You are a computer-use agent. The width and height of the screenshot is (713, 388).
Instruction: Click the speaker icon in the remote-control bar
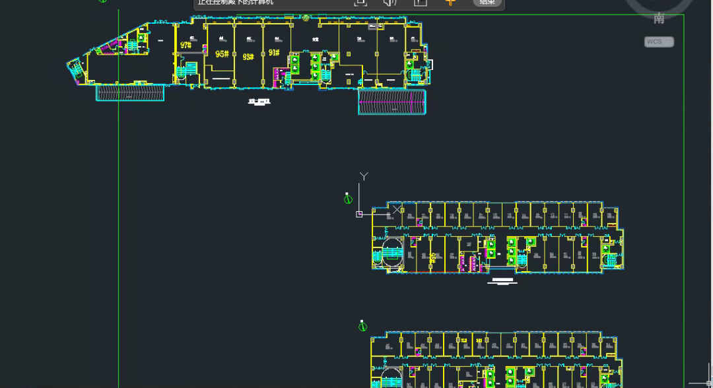click(x=390, y=2)
